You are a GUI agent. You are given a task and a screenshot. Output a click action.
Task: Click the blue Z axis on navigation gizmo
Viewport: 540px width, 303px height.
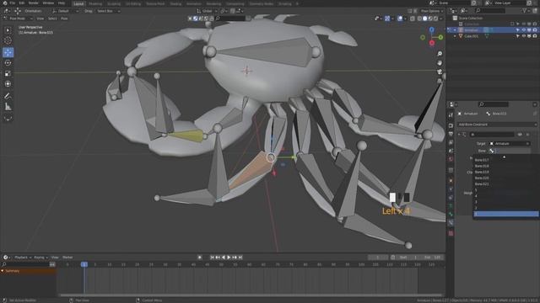pos(431,30)
